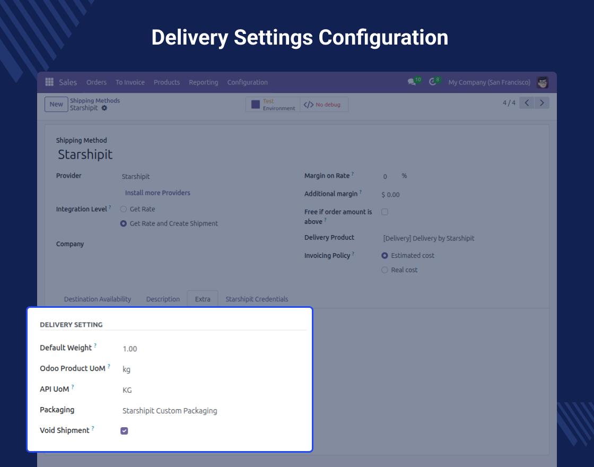The image size is (594, 467).
Task: Open the activities clock icon with badge 8
Action: tap(433, 82)
